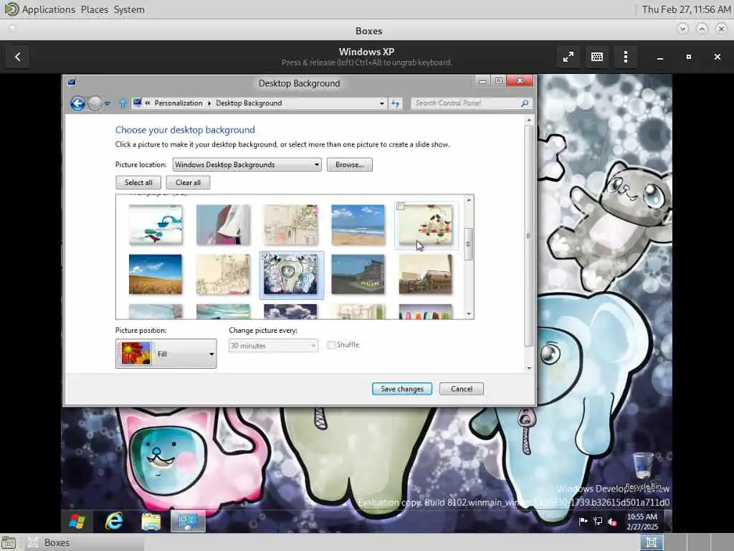Toggle the Shuffle checkbox

331,345
